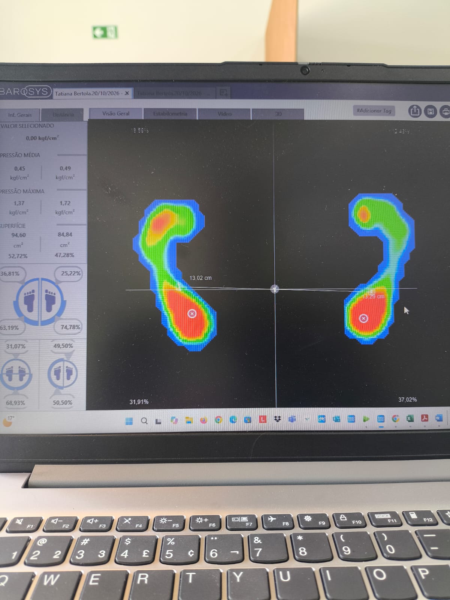450x600 pixels.
Task: Select the left-right feet balance diagram
Action: coord(63,373)
